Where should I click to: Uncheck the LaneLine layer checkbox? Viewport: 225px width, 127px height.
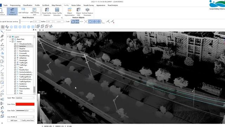(15, 46)
